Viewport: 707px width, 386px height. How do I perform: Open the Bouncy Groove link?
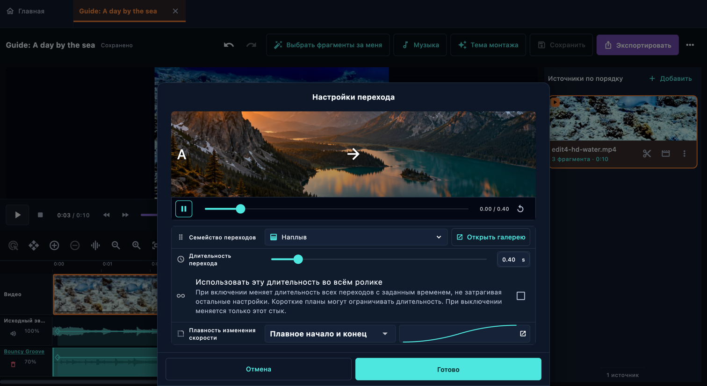point(24,351)
